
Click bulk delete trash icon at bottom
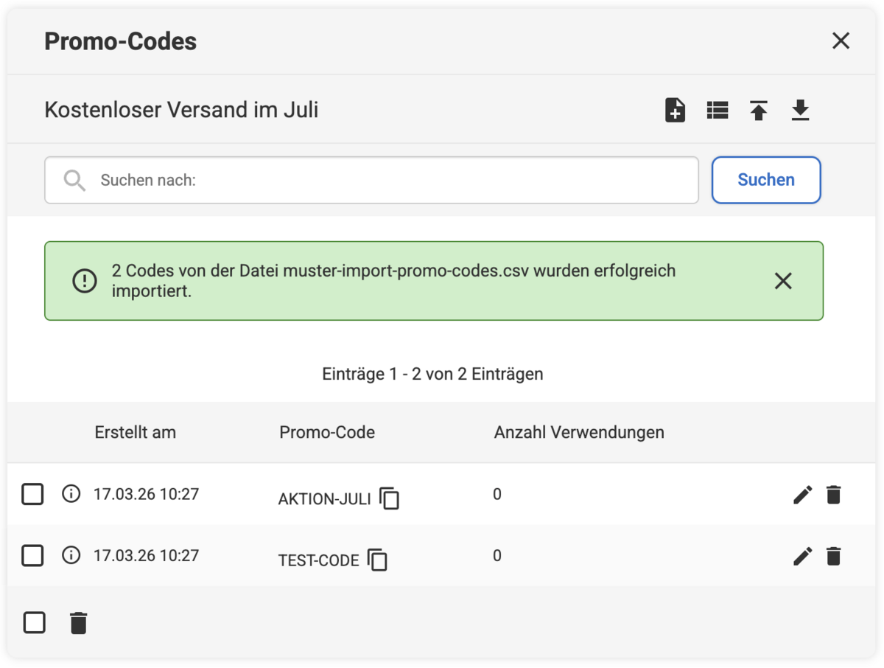78,623
